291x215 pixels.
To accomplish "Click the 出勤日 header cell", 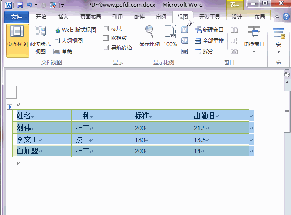I will 219,116.
